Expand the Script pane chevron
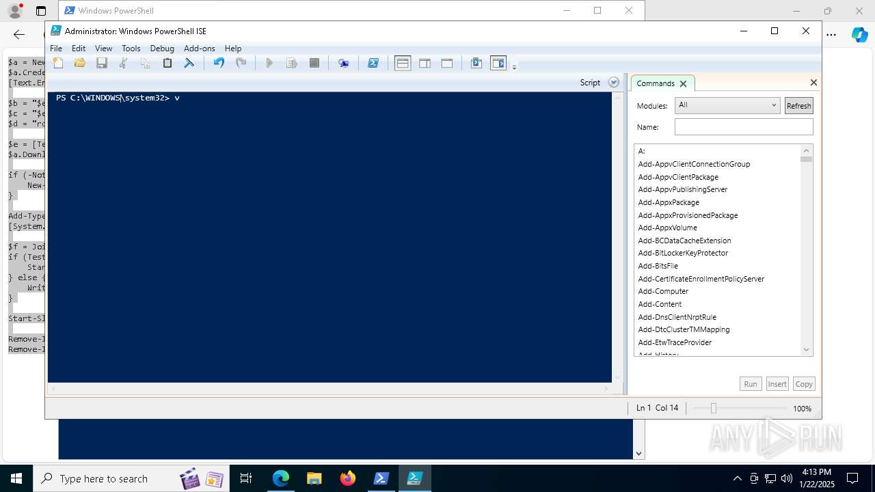Image resolution: width=875 pixels, height=492 pixels. click(x=614, y=82)
